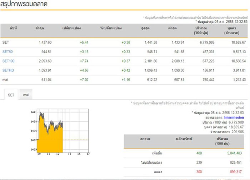Select advancing volume 5,041,483

tap(234, 153)
